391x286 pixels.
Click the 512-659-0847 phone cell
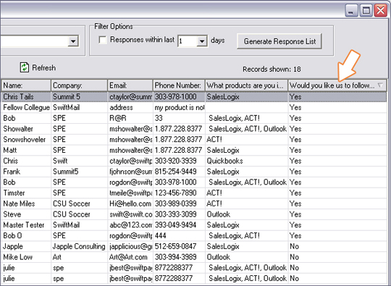[179, 247]
